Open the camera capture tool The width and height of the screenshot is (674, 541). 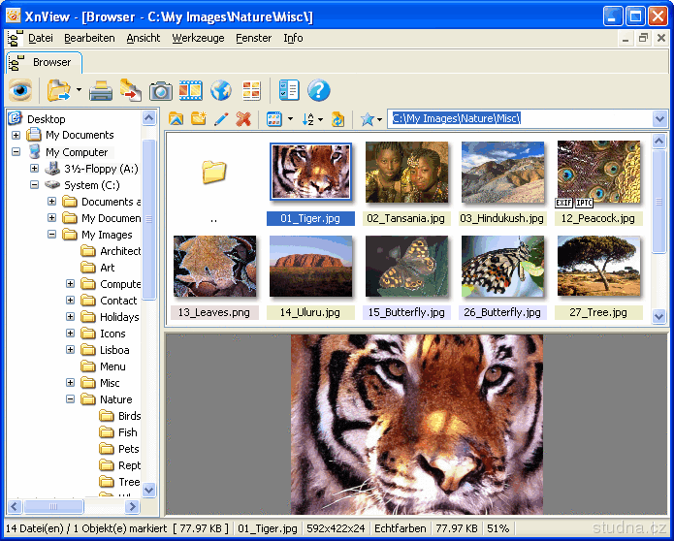click(160, 91)
